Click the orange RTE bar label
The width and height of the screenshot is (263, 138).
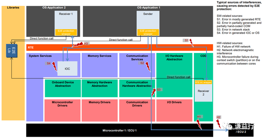(31, 47)
